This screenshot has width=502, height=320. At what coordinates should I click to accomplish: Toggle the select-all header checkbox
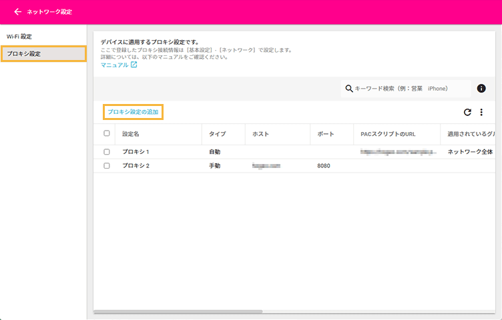[107, 133]
